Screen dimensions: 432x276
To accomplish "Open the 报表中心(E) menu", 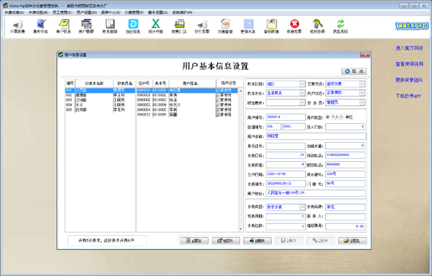I will (x=110, y=12).
